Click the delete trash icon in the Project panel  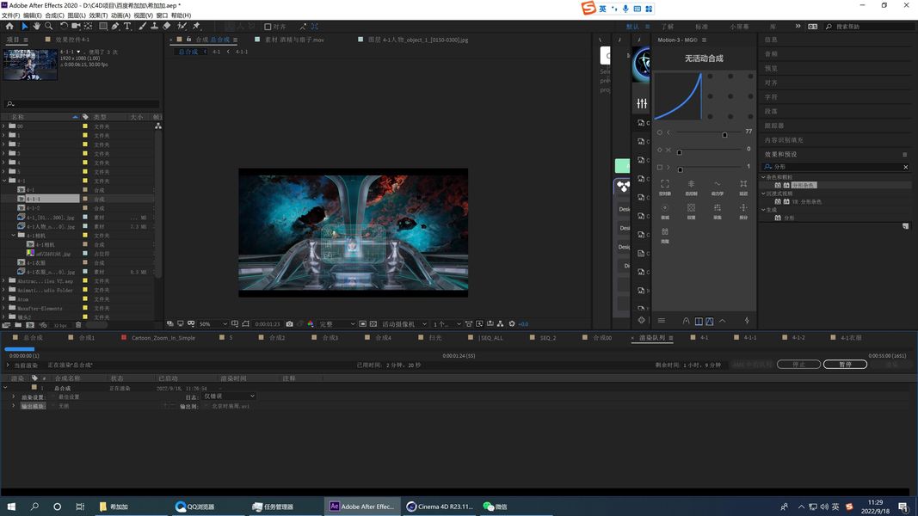click(78, 325)
